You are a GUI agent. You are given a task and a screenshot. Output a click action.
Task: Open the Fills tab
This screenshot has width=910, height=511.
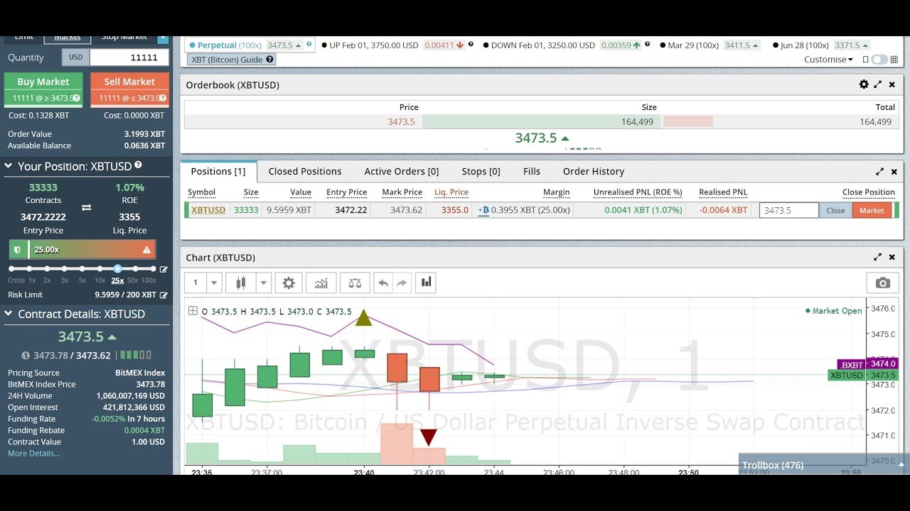click(532, 171)
